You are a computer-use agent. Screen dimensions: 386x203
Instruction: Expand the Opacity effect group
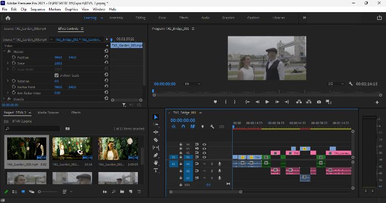coord(4,99)
